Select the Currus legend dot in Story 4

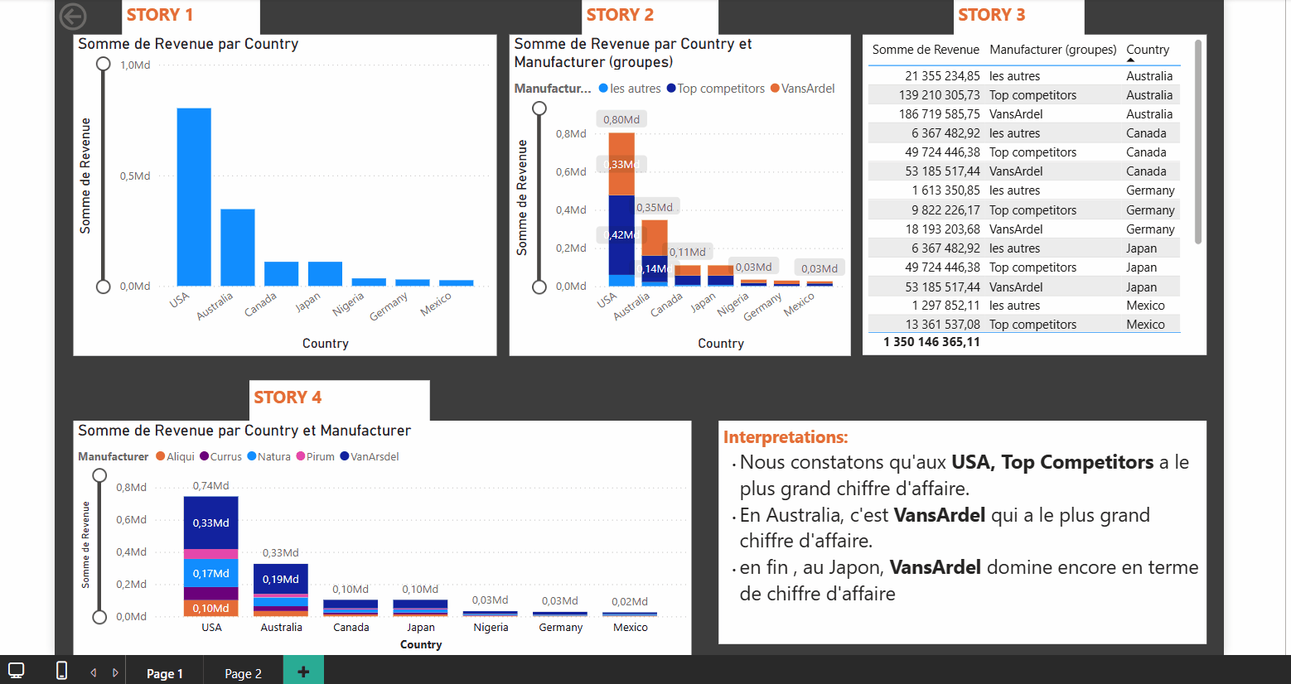(x=204, y=456)
